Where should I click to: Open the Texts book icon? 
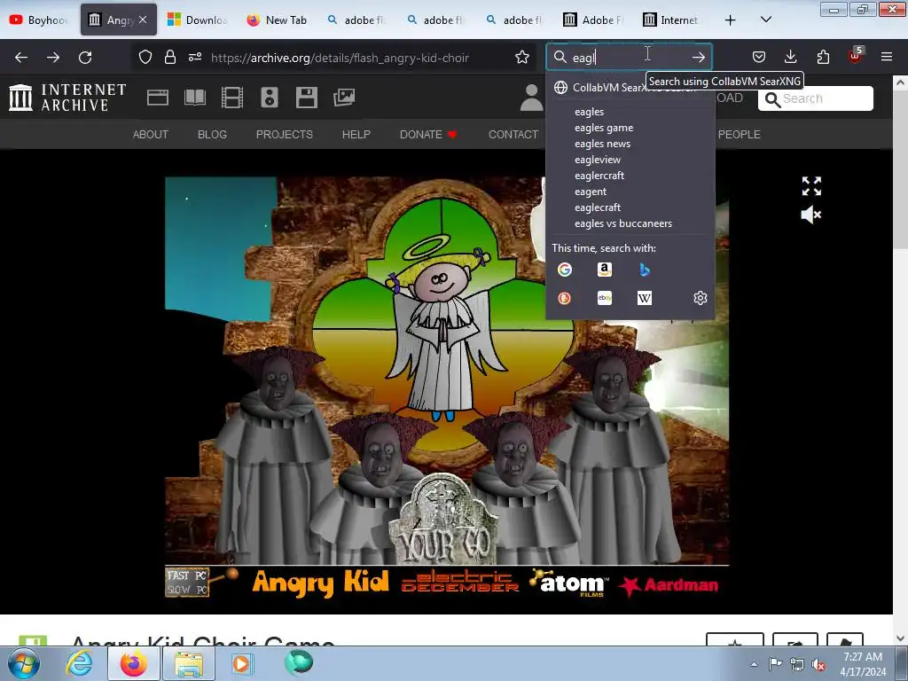[195, 98]
